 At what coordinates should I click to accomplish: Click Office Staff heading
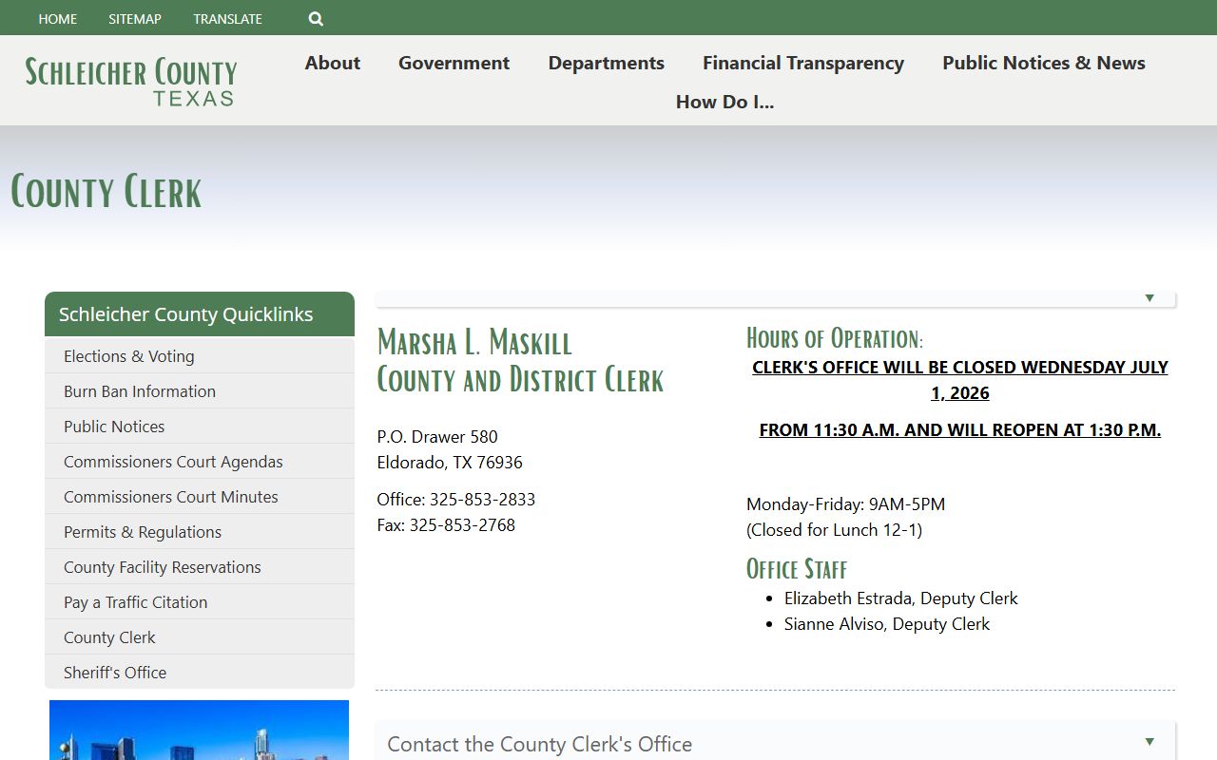click(x=797, y=569)
